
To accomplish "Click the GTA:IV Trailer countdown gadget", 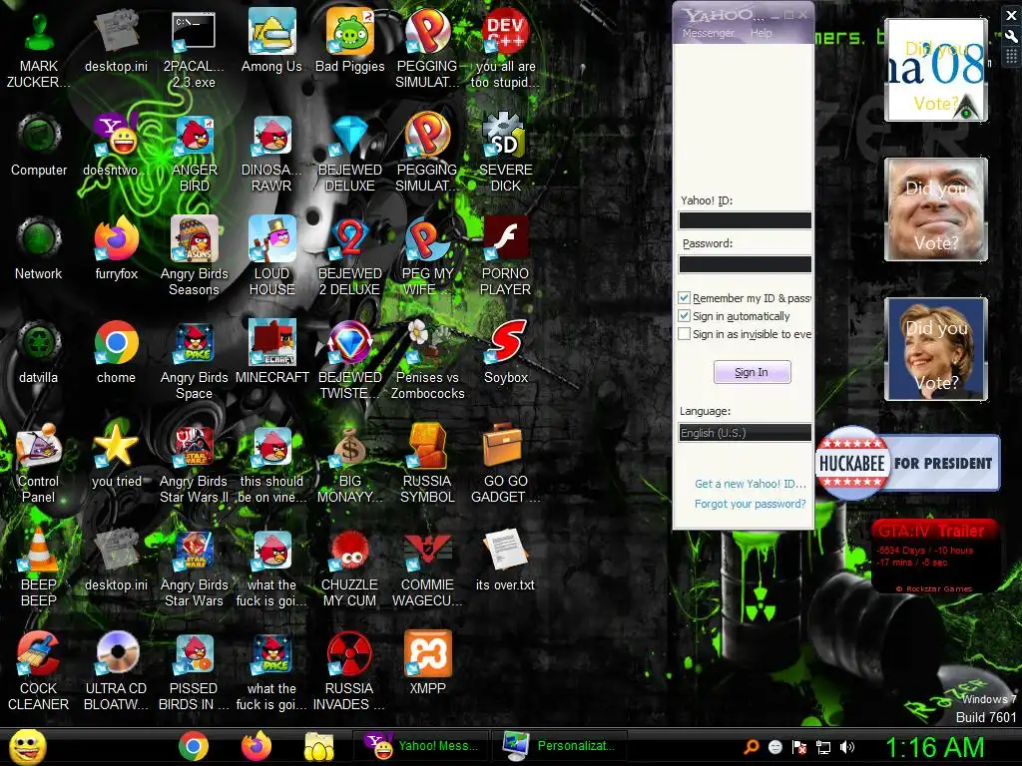I will [934, 557].
